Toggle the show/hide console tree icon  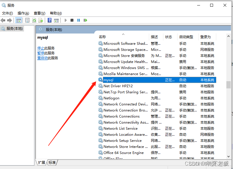[19, 20]
